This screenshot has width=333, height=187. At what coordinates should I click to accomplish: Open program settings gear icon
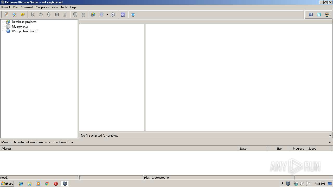pyautogui.click(x=113, y=15)
